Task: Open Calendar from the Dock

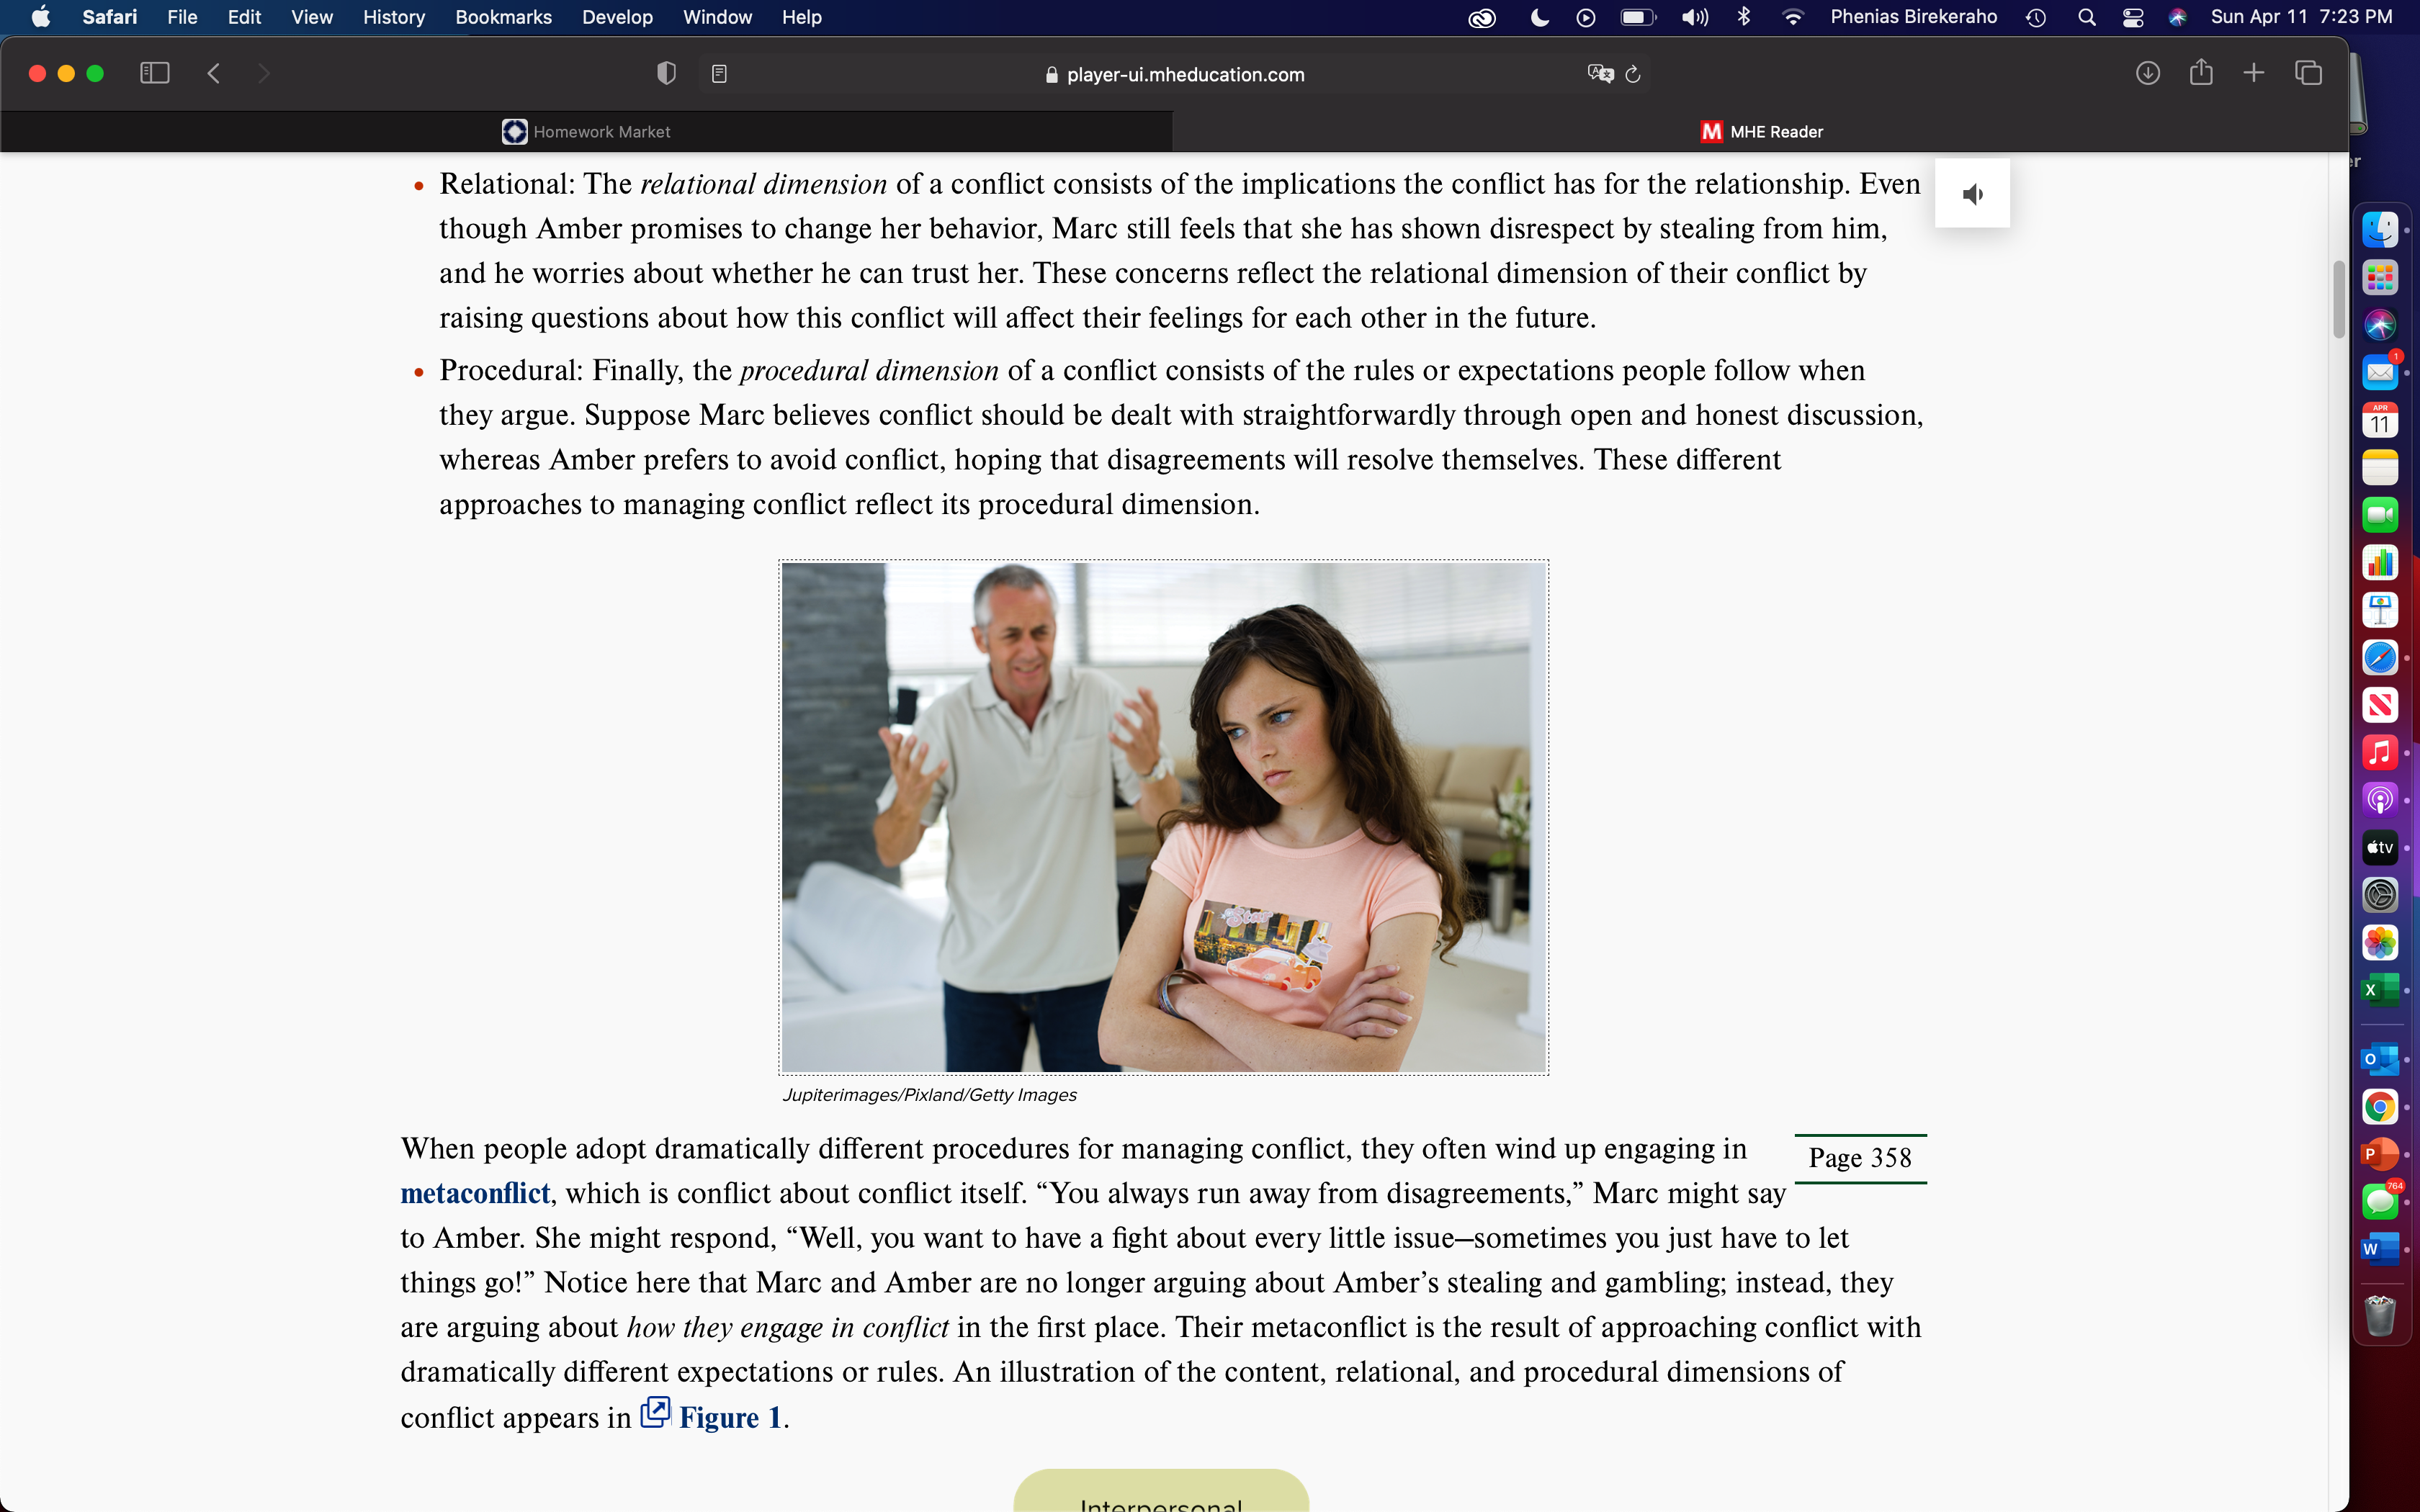Action: [2380, 420]
